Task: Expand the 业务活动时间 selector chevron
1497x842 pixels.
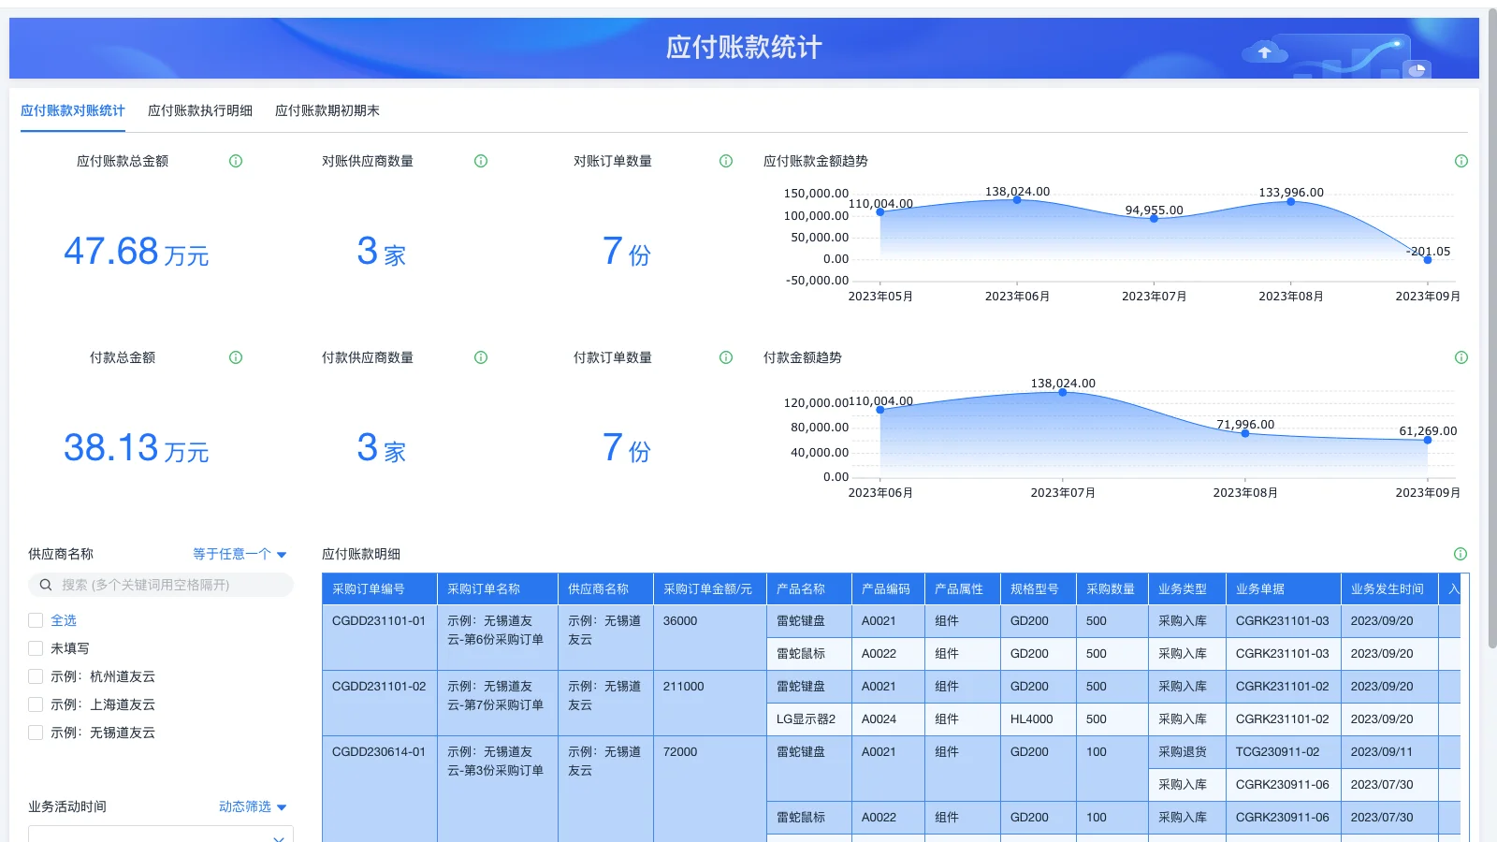Action: coord(277,837)
